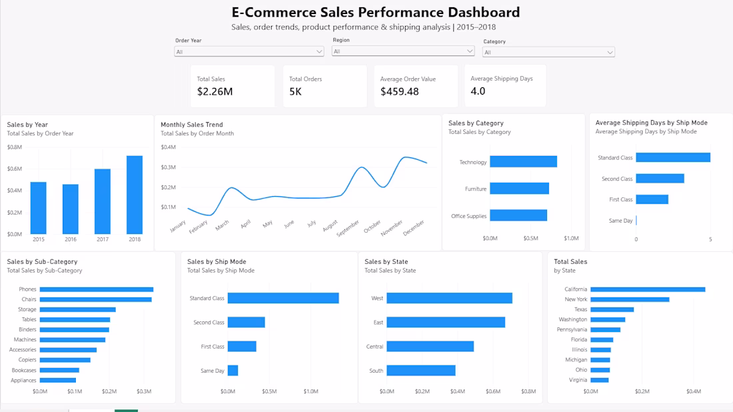733x412 pixels.
Task: Click Second Class bar in Average Shipping Days chart
Action: [x=660, y=178]
